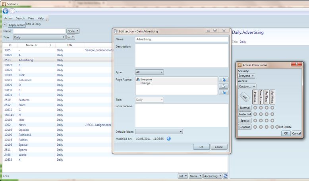Viewport: 309px width, 181px height.
Task: Open the Search menu
Action: (20, 18)
